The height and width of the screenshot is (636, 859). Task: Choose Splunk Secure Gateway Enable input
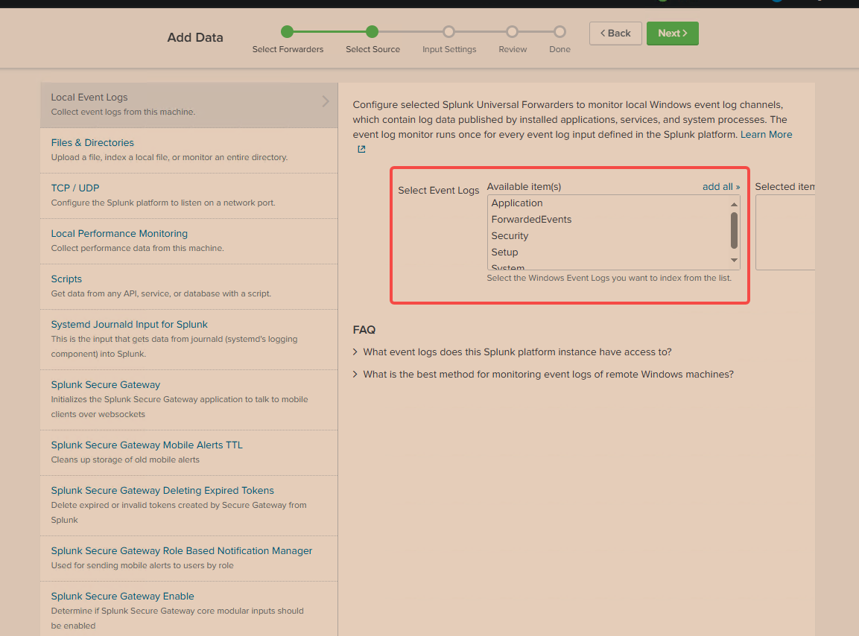coord(189,609)
